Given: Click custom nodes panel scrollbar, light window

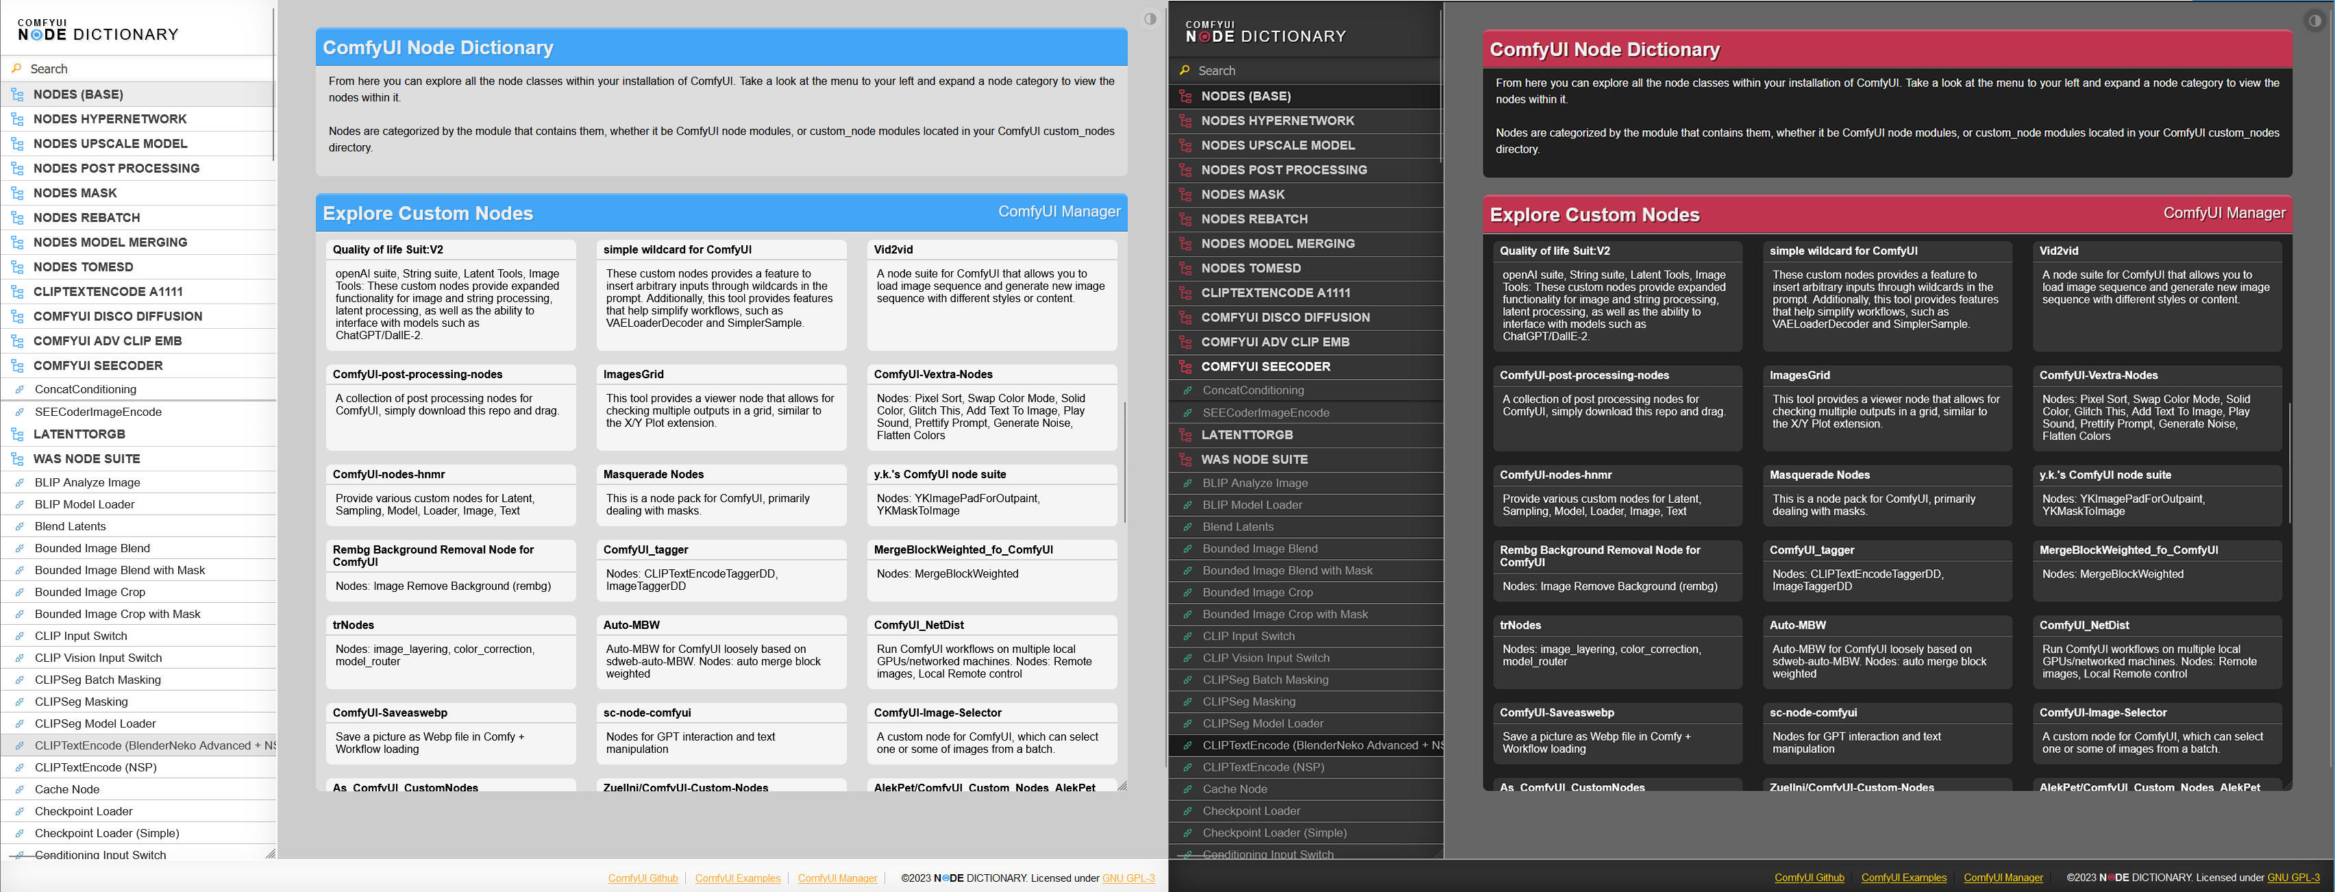Looking at the screenshot, I should (x=1124, y=462).
